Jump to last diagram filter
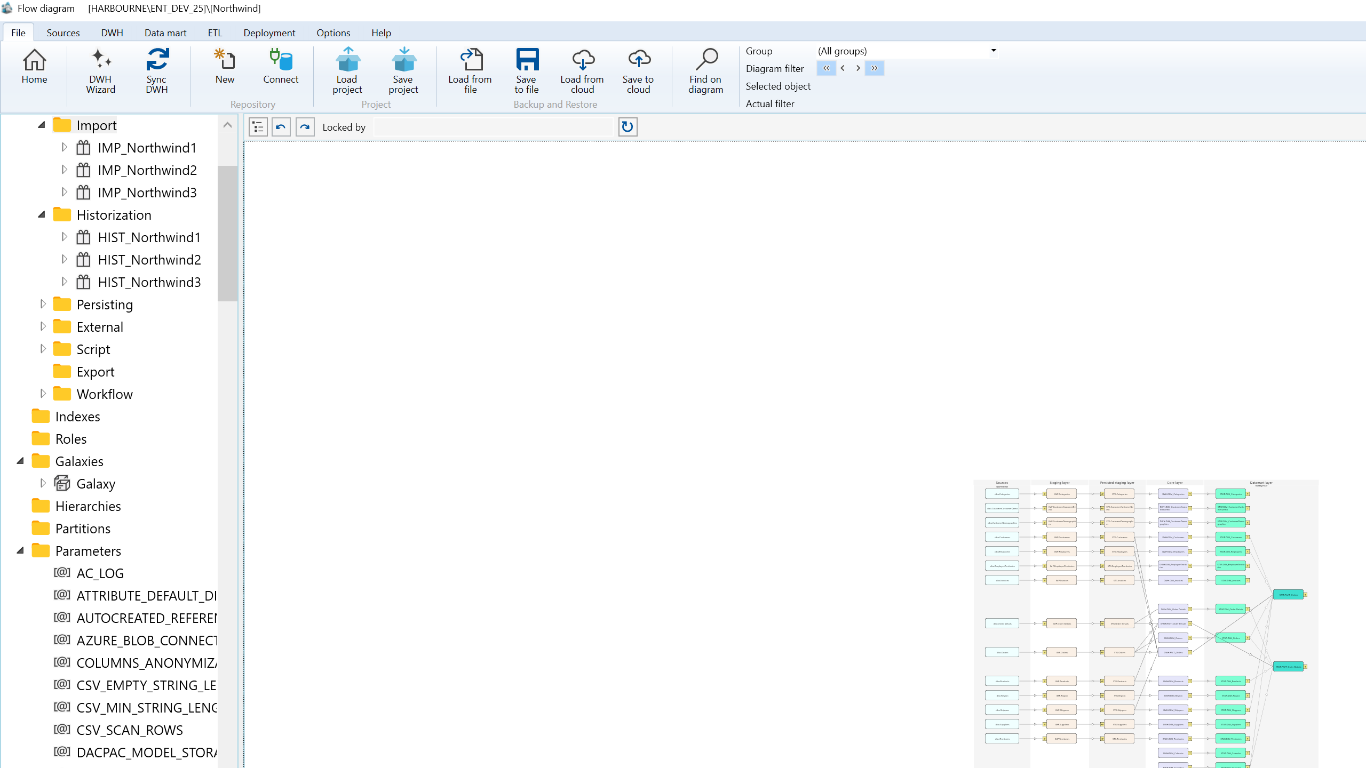The image size is (1366, 768). tap(875, 68)
